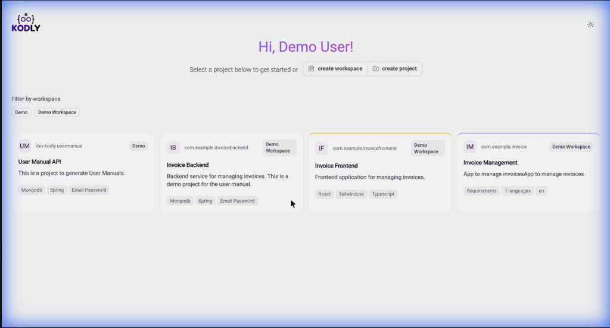610x328 pixels.
Task: Click Mongodb tag on Invoice Backend card
Action: 180,201
